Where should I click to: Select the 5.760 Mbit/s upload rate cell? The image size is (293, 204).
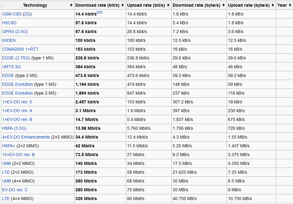[x=149, y=128]
